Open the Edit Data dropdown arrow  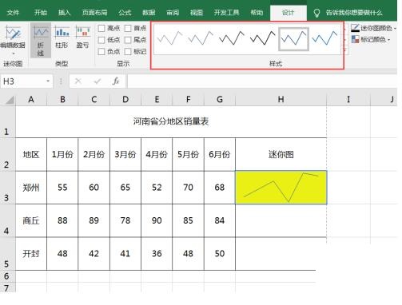point(13,53)
